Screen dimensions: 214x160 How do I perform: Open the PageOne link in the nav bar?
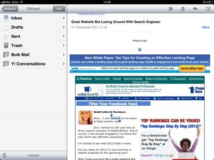(x=84, y=79)
